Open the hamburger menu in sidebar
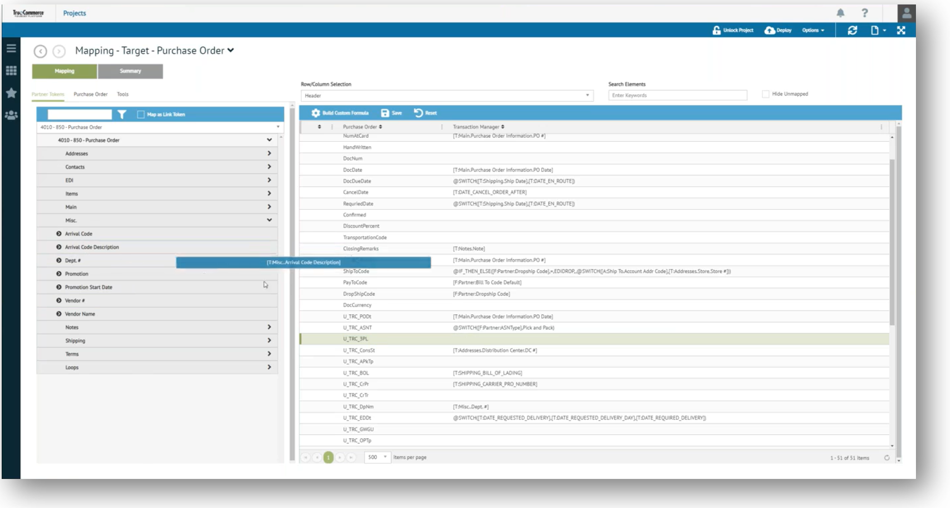This screenshot has height=508, width=950. pyautogui.click(x=11, y=49)
